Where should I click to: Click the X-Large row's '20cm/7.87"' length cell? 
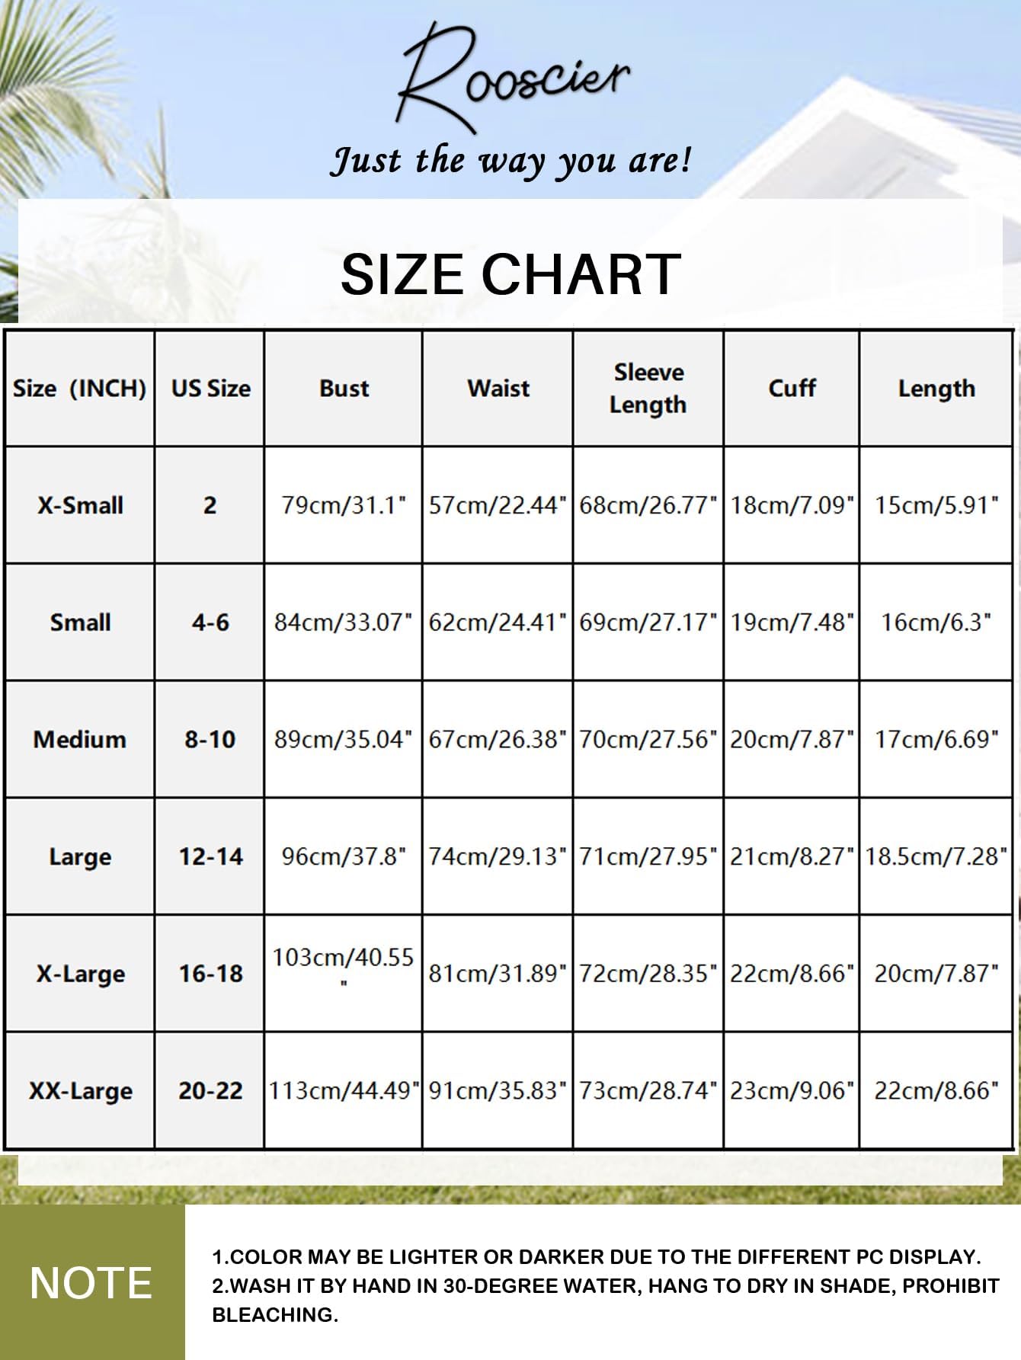pos(936,974)
